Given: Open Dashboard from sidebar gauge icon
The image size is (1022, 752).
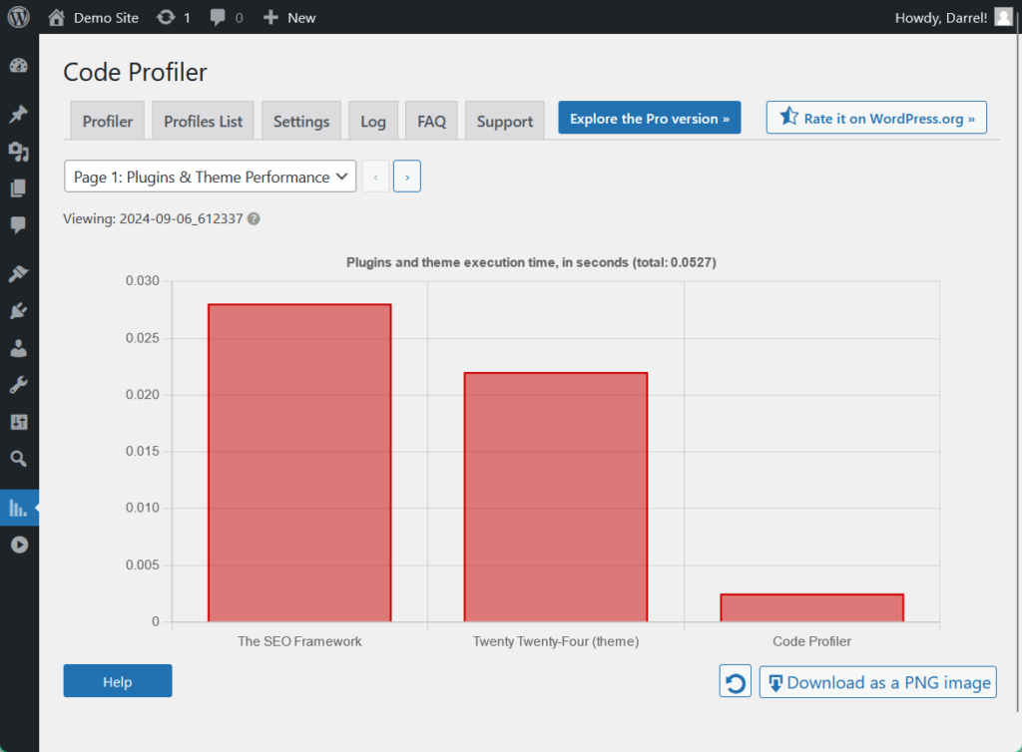Looking at the screenshot, I should pos(19,65).
